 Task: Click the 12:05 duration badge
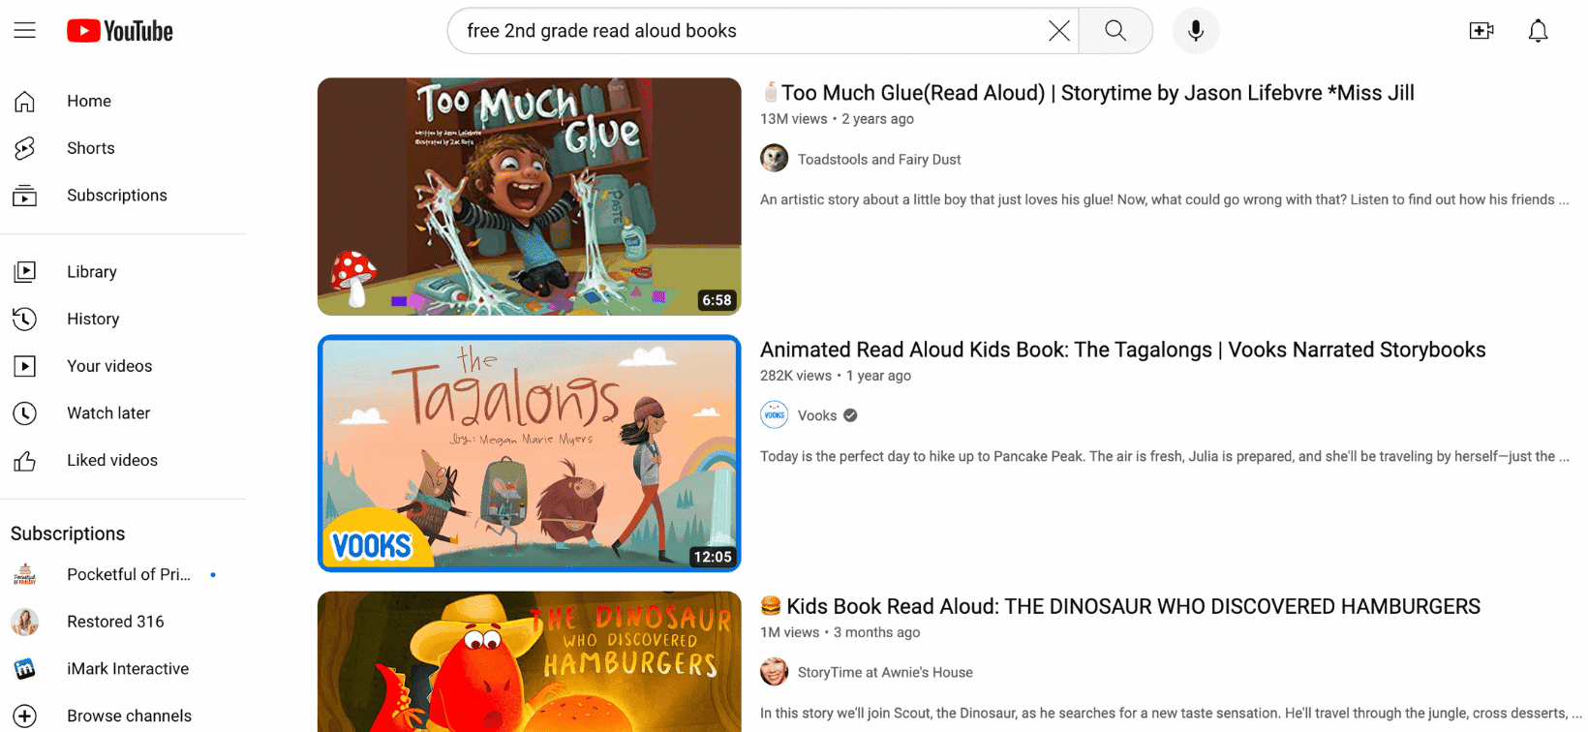(713, 557)
